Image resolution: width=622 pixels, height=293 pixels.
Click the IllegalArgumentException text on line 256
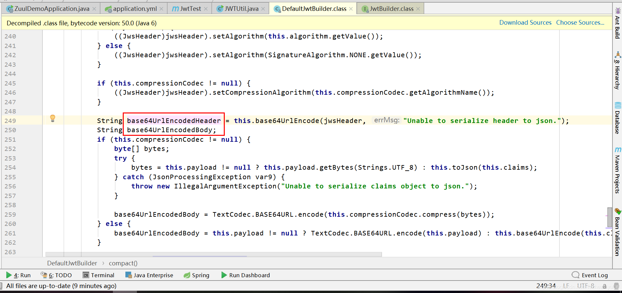(x=225, y=186)
